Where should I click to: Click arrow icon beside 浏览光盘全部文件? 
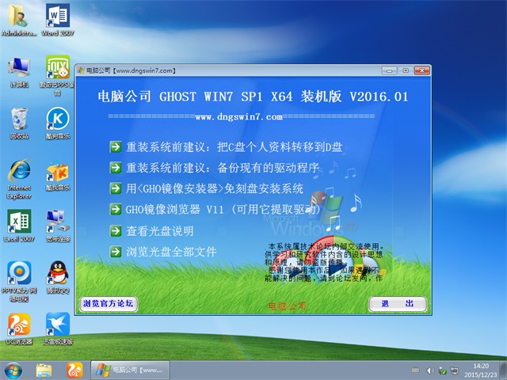point(116,252)
